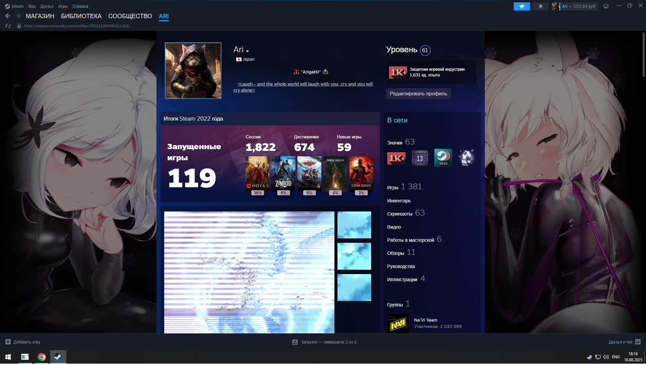This screenshot has width=646, height=365.
Task: Open the Обзоры link
Action: pos(401,253)
